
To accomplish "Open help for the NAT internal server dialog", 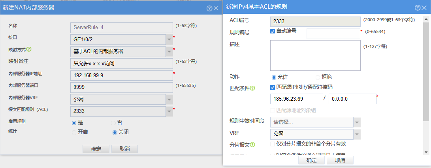I will 209,7.
